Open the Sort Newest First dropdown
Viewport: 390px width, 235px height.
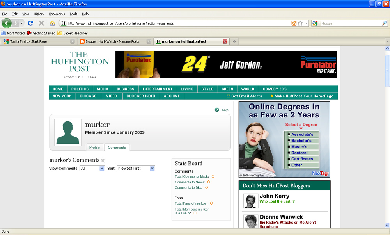pyautogui.click(x=136, y=168)
